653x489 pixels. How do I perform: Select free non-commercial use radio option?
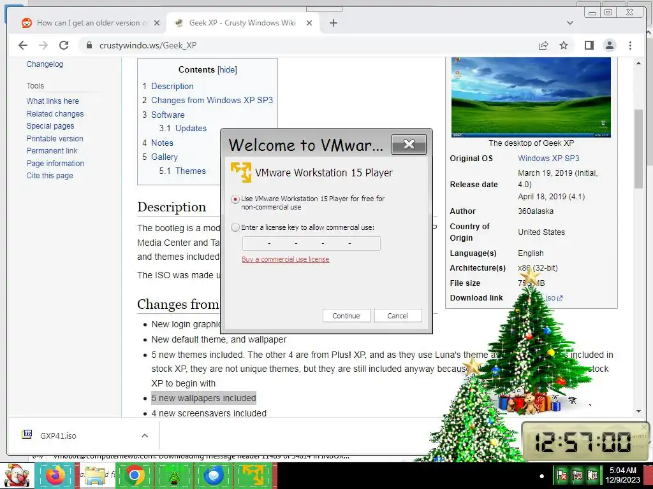click(x=235, y=199)
